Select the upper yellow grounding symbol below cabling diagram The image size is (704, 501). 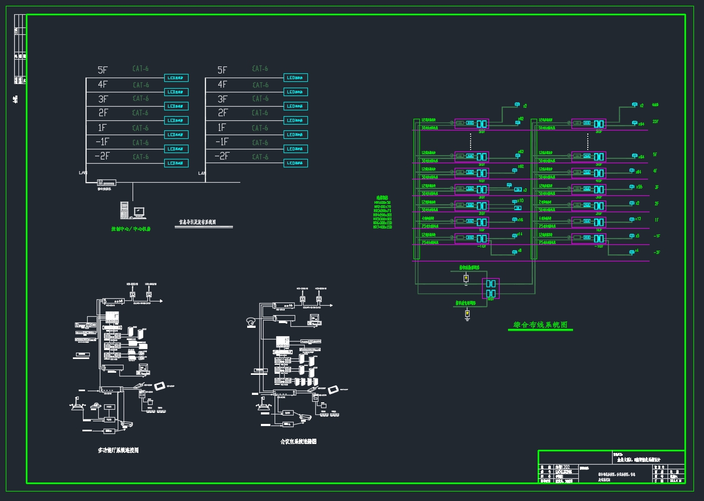click(x=466, y=279)
